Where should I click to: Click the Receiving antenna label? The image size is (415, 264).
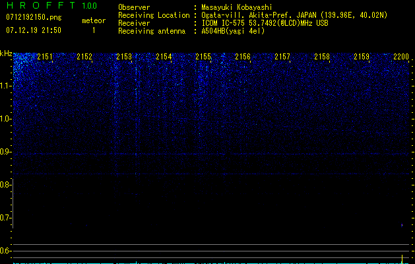pyautogui.click(x=152, y=31)
